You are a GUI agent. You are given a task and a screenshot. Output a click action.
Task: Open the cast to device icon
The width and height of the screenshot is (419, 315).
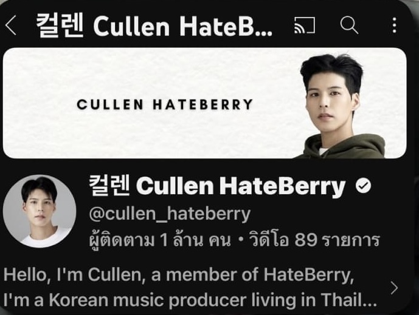pyautogui.click(x=305, y=25)
